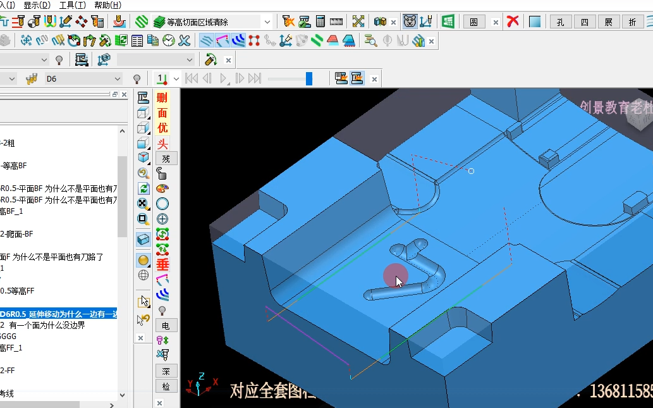Image resolution: width=653 pixels, height=408 pixels.
Task: Toggle the wireframe globe icon
Action: click(143, 275)
